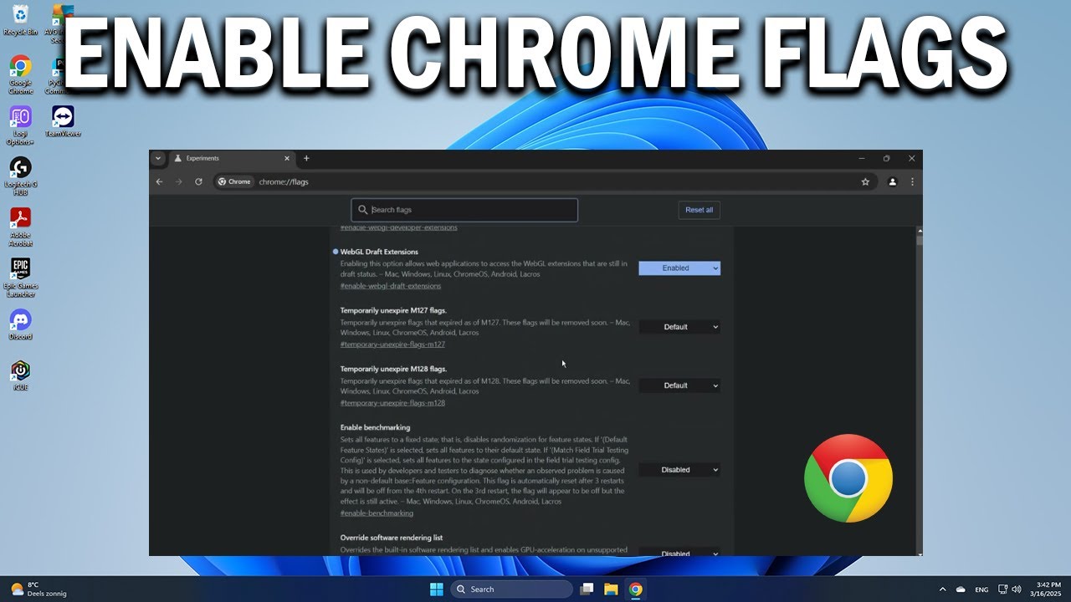Select the Epic Games Launcher icon

click(20, 278)
